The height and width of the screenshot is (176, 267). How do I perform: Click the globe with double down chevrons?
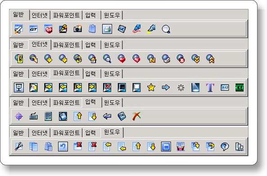pos(195,59)
